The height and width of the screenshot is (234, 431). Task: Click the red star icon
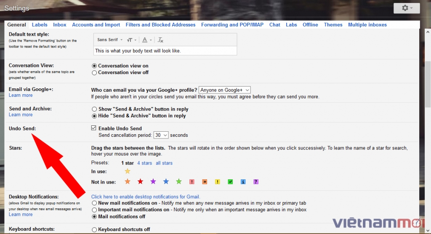pyautogui.click(x=140, y=181)
